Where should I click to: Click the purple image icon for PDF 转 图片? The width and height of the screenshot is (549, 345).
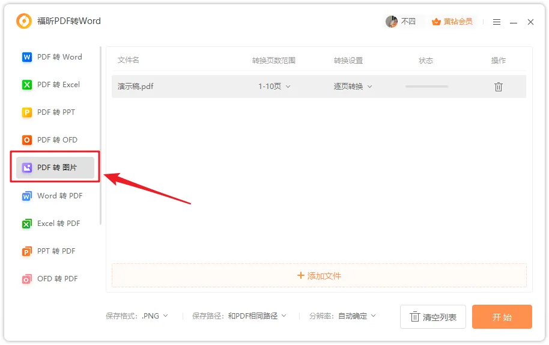coord(27,168)
